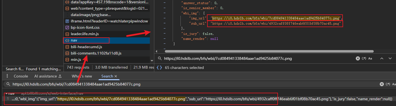Click the 21.9 MB resources status text
This screenshot has width=396, height=106.
click(x=144, y=67)
